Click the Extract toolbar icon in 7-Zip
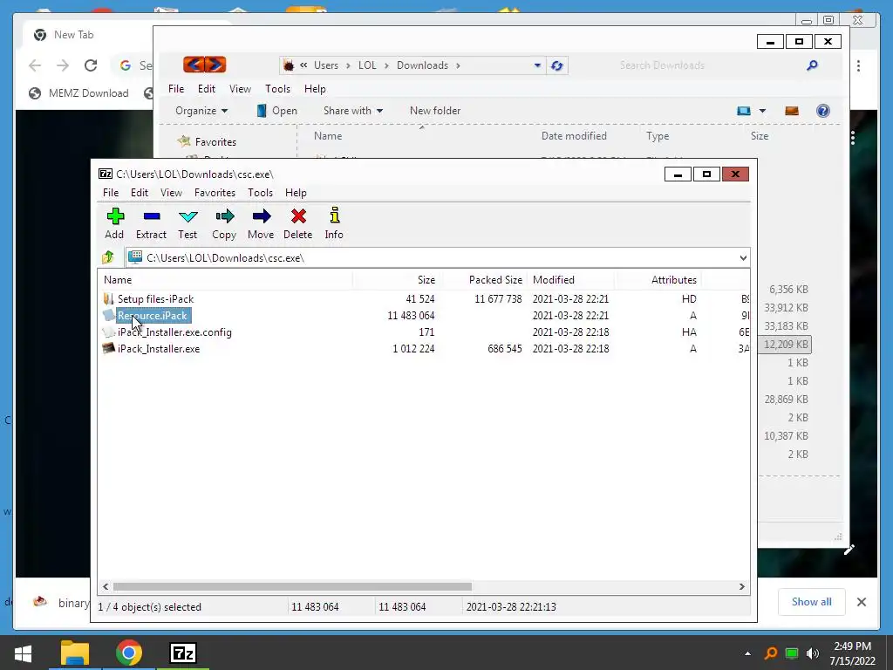This screenshot has height=670, width=893. 152,216
